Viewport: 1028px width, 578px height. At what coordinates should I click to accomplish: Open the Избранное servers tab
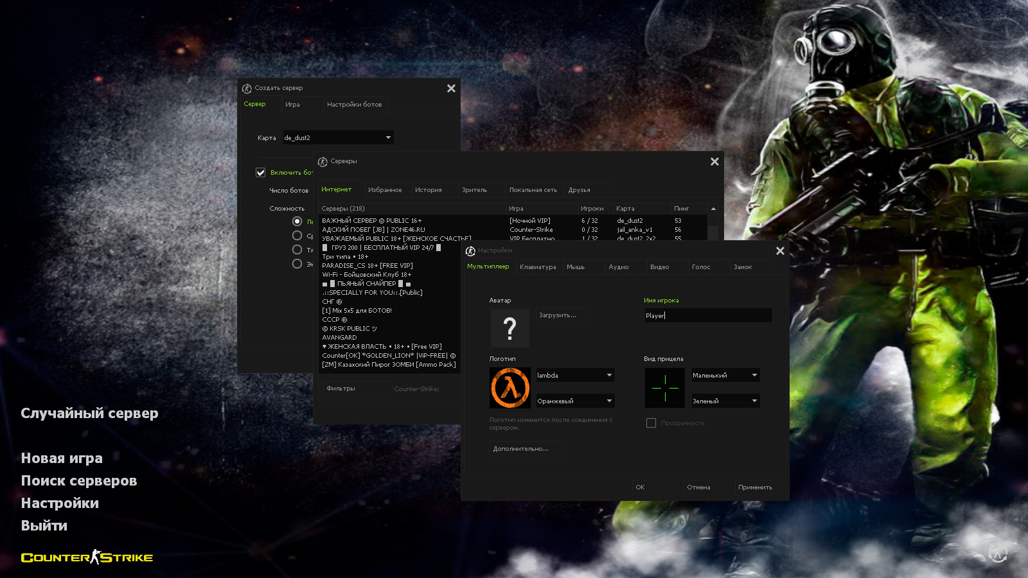coord(385,190)
